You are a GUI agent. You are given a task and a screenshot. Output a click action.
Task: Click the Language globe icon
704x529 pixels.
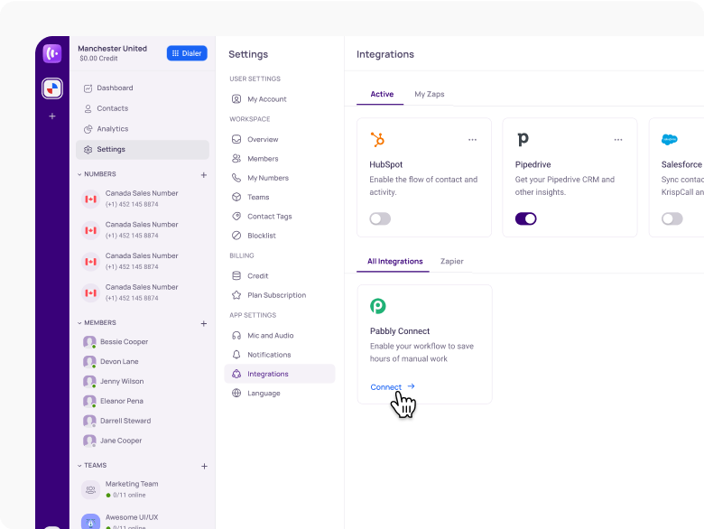[236, 393]
